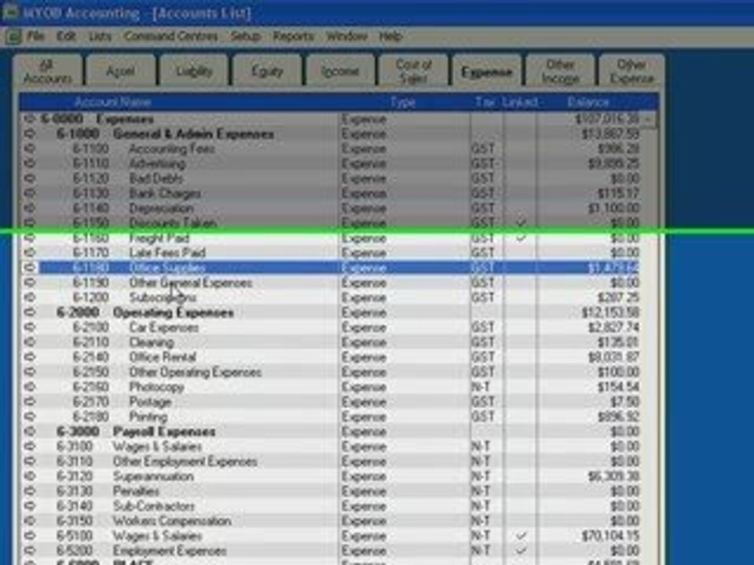Select the Freight Paid account name

click(159, 238)
